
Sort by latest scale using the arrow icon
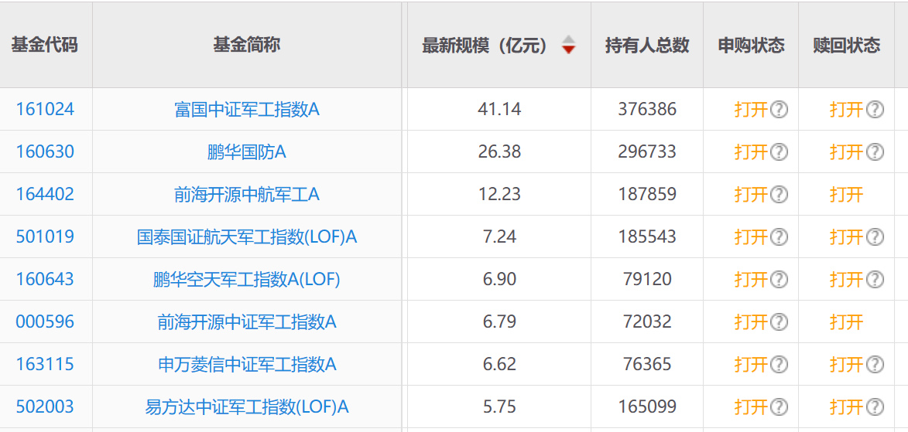(x=569, y=45)
